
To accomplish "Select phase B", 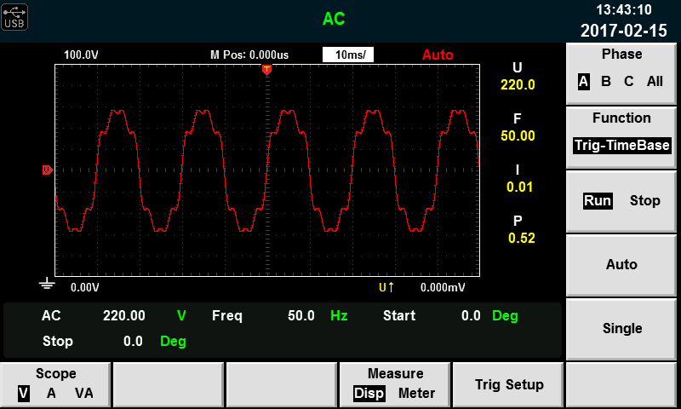I will (606, 81).
